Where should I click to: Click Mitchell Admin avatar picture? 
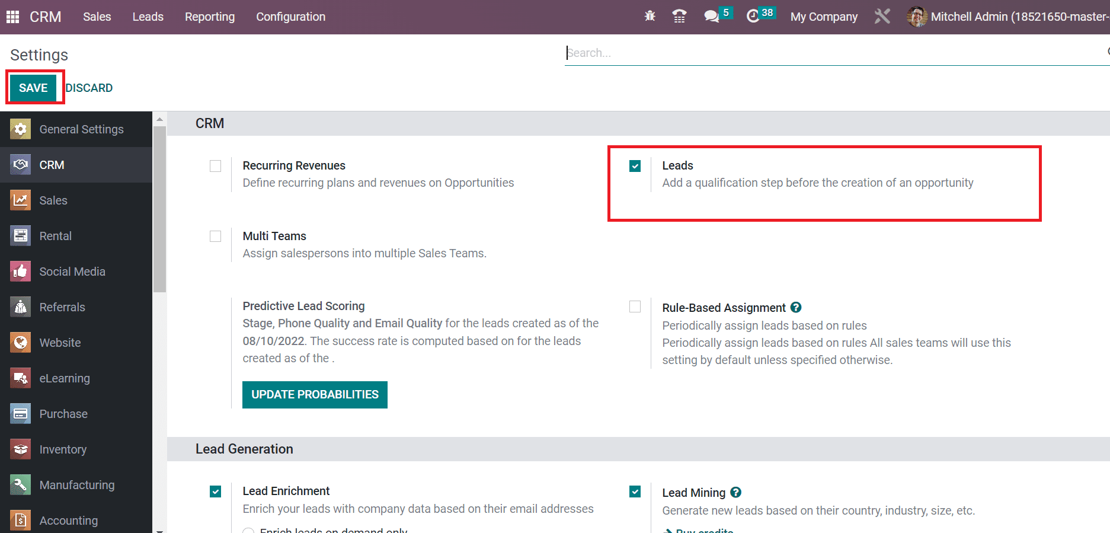(917, 17)
